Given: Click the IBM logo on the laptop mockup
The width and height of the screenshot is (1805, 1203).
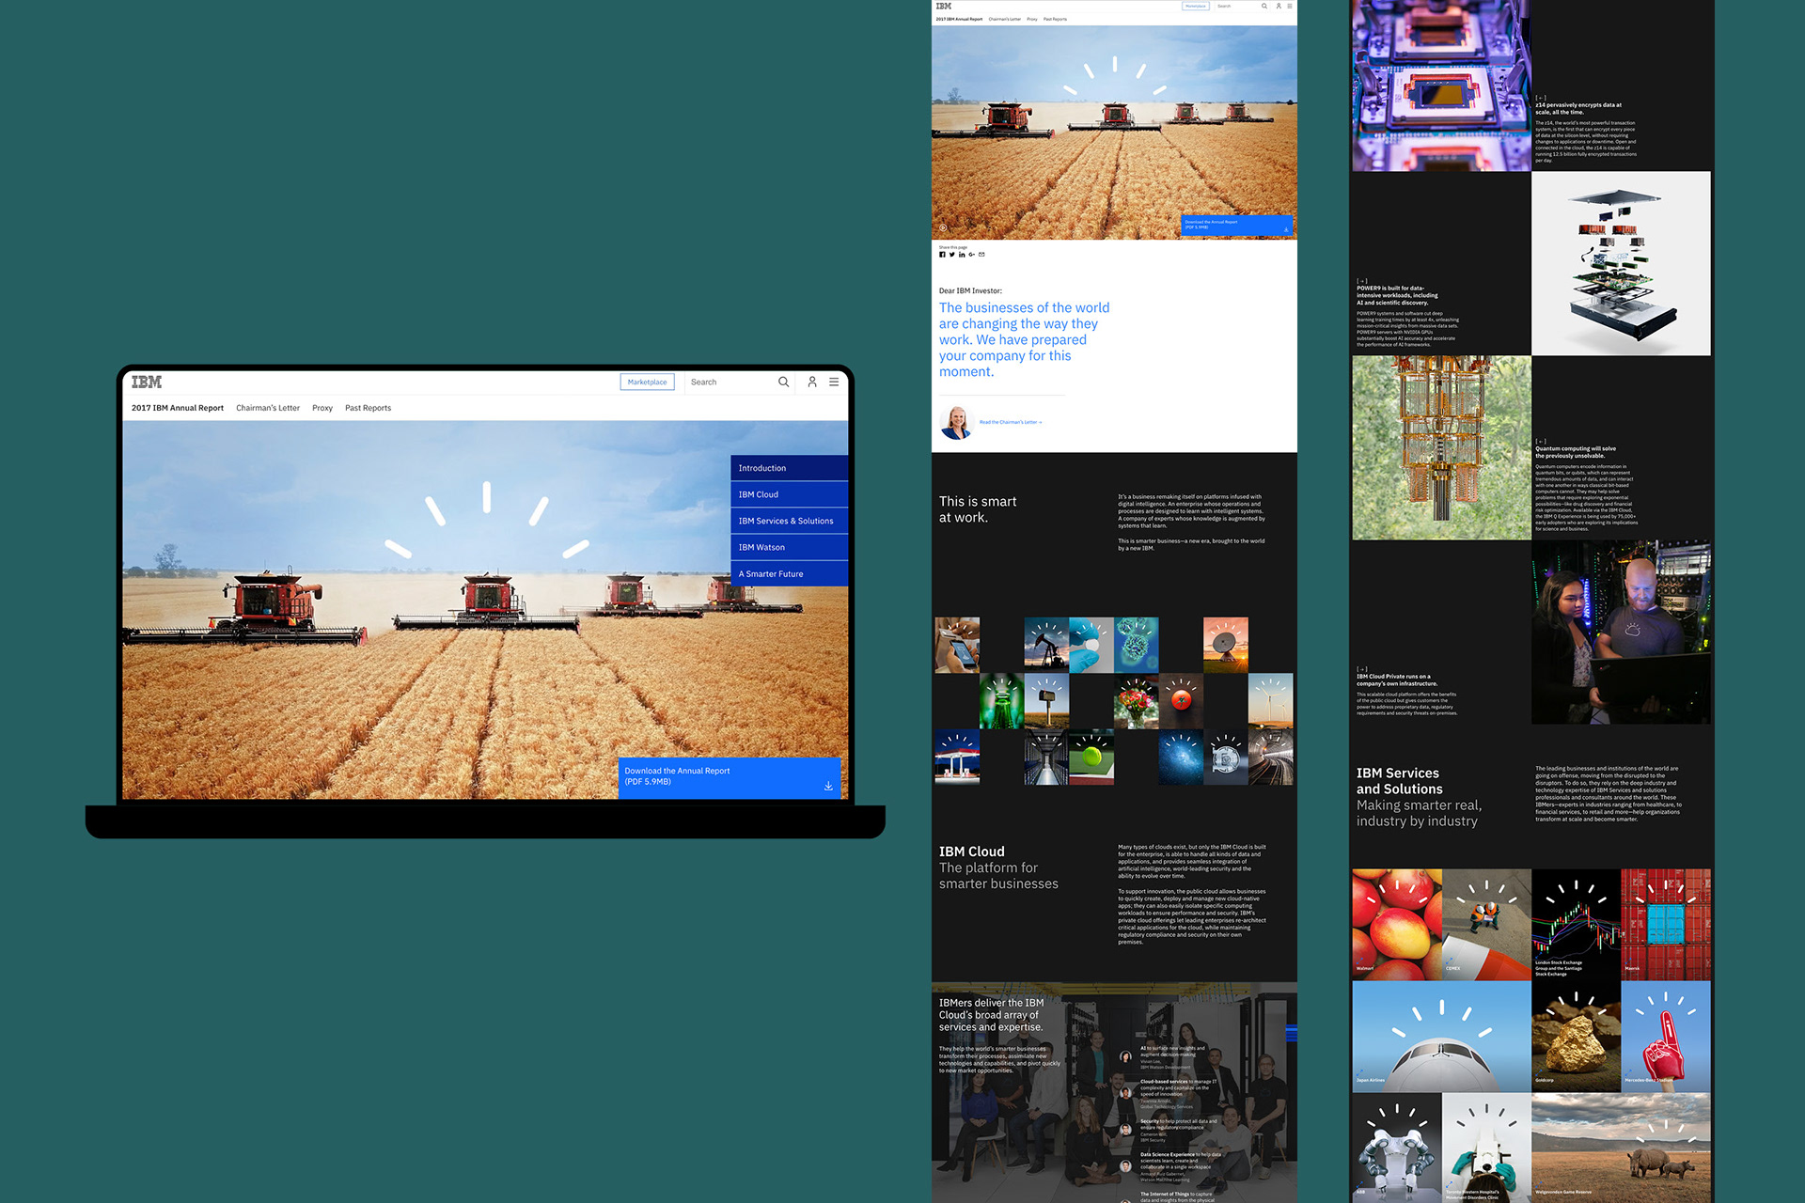Looking at the screenshot, I should pos(147,382).
